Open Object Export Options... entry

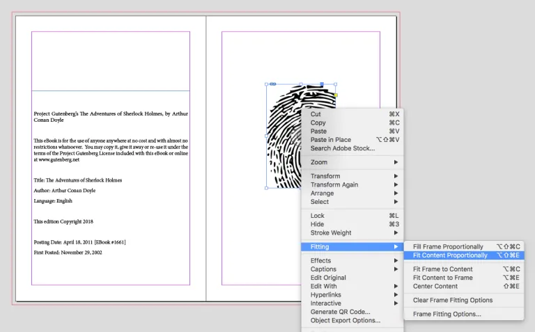[352, 320]
